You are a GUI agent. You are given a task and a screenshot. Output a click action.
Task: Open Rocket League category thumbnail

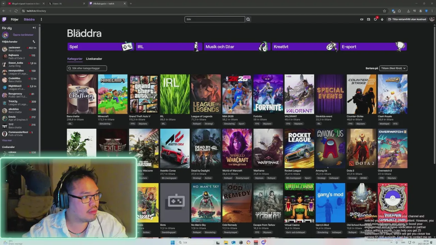(x=299, y=148)
